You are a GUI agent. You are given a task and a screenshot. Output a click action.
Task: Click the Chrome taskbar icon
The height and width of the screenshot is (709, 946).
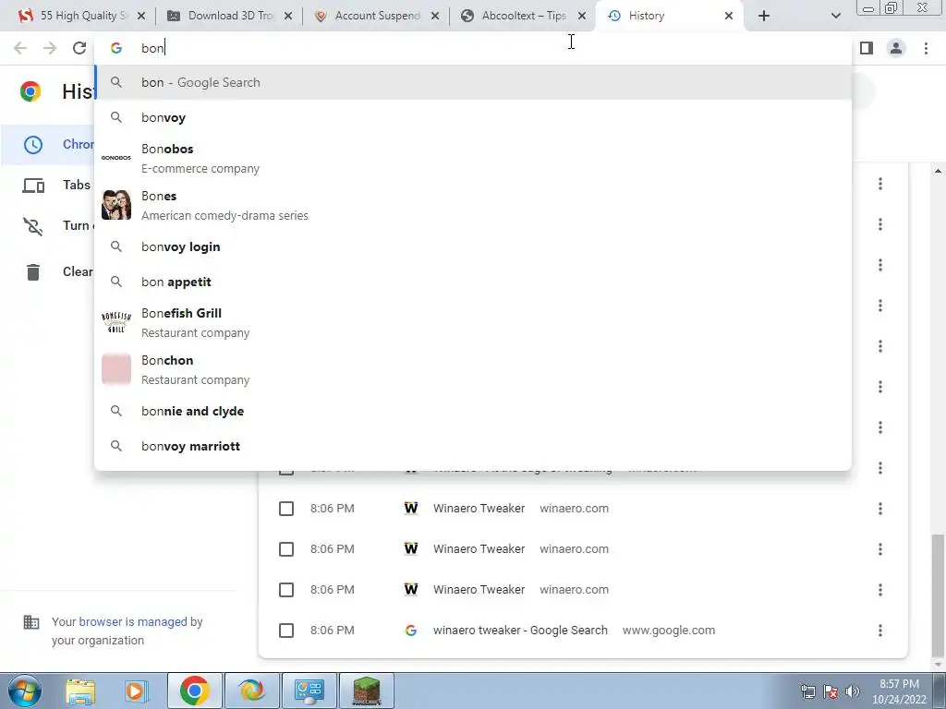(x=194, y=691)
